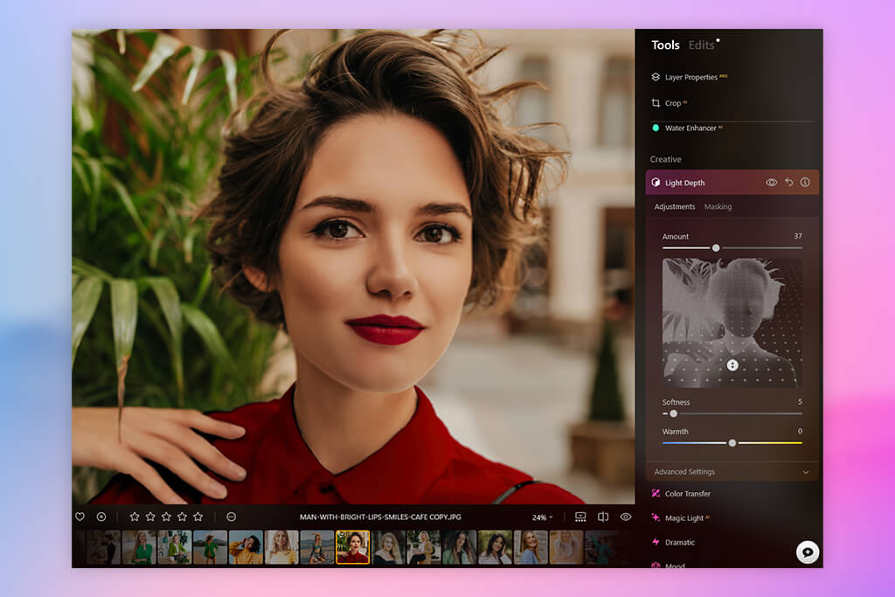Click the Magic Light sparkle icon
Screen dimensions: 895x597
(x=656, y=517)
